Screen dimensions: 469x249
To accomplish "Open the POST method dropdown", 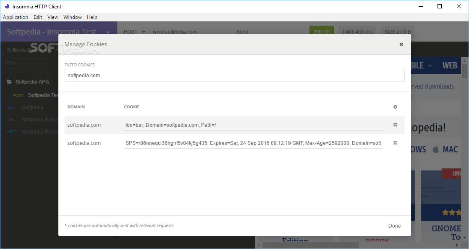I will 135,32.
